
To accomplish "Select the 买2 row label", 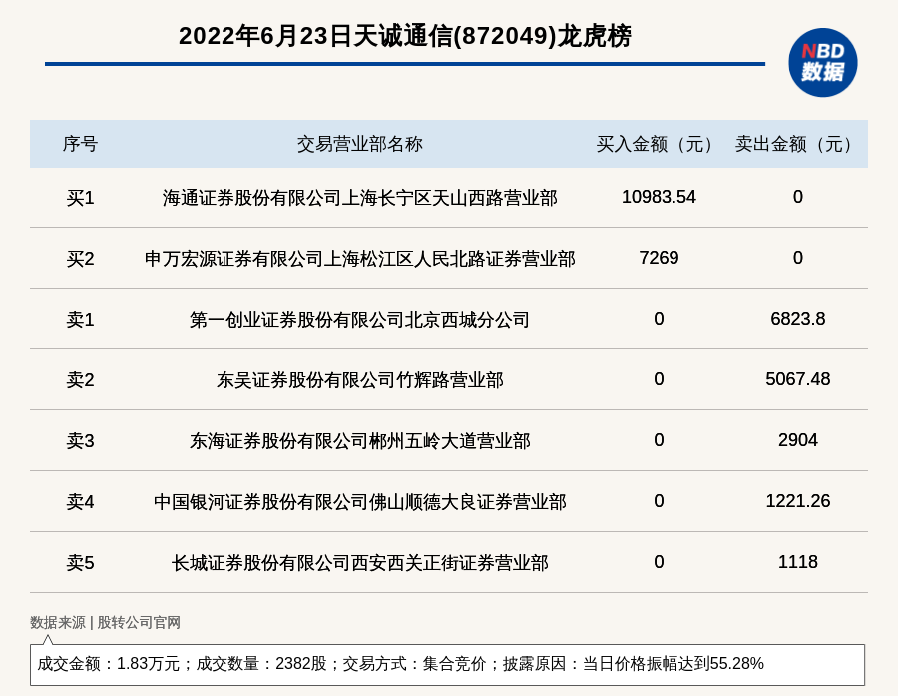I will tap(80, 259).
